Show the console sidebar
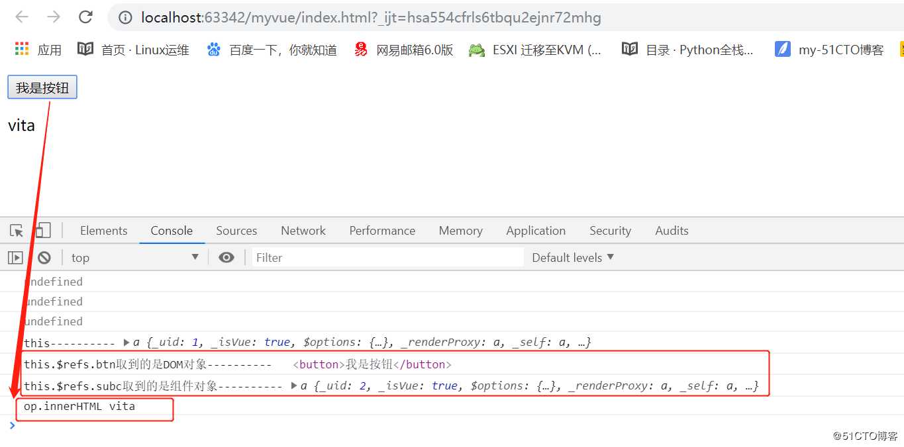 [15, 258]
